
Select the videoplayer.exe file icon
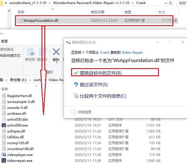point(4,155)
